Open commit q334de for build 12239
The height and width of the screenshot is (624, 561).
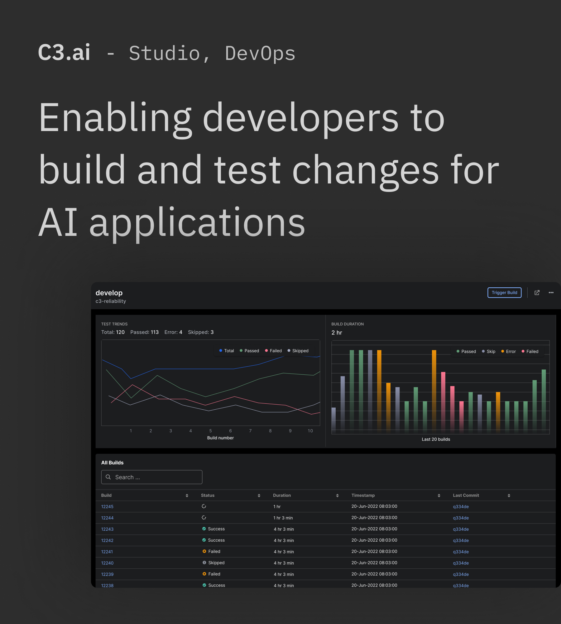461,574
